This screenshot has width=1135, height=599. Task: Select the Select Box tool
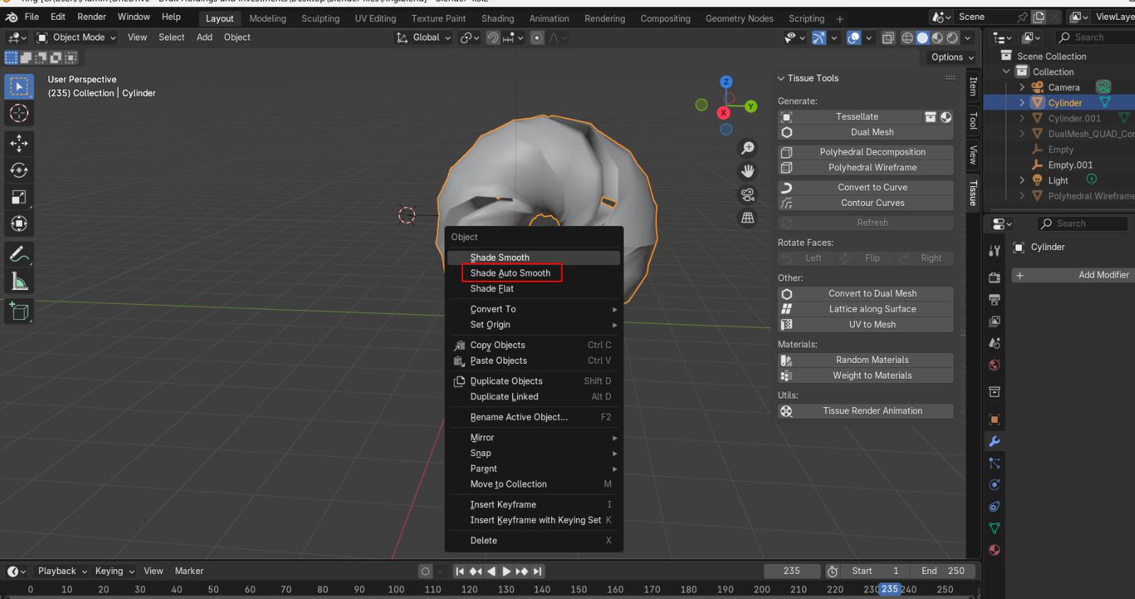pos(19,86)
